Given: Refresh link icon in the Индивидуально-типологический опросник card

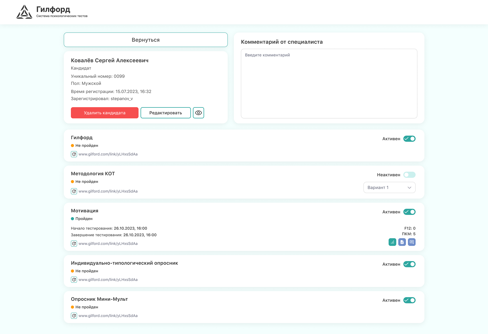Looking at the screenshot, I should [x=74, y=280].
